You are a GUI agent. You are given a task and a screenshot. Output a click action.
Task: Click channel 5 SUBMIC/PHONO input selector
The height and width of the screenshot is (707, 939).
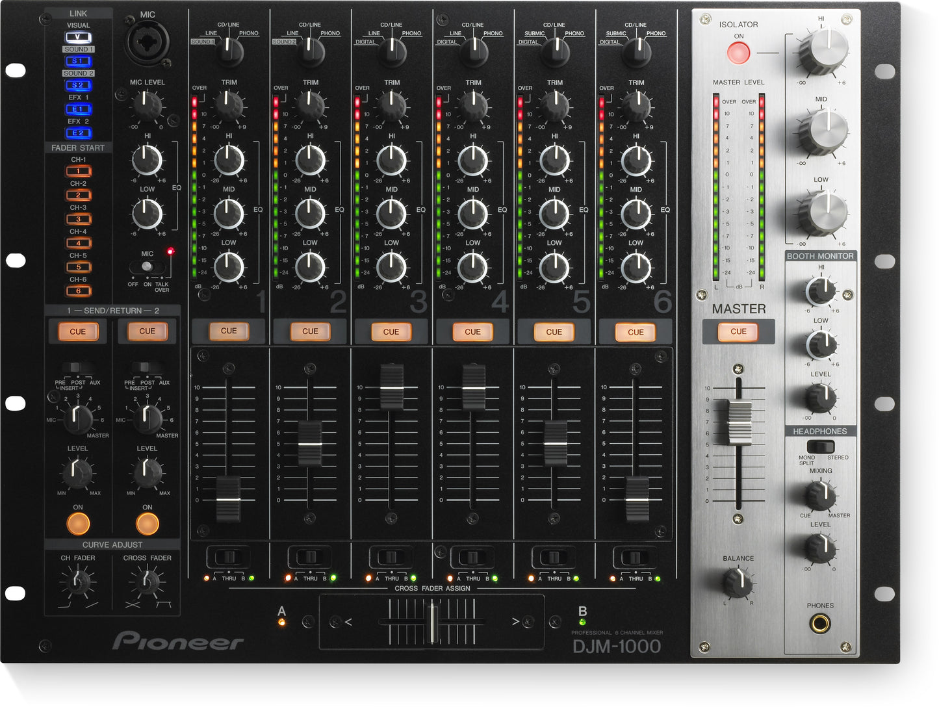[554, 51]
